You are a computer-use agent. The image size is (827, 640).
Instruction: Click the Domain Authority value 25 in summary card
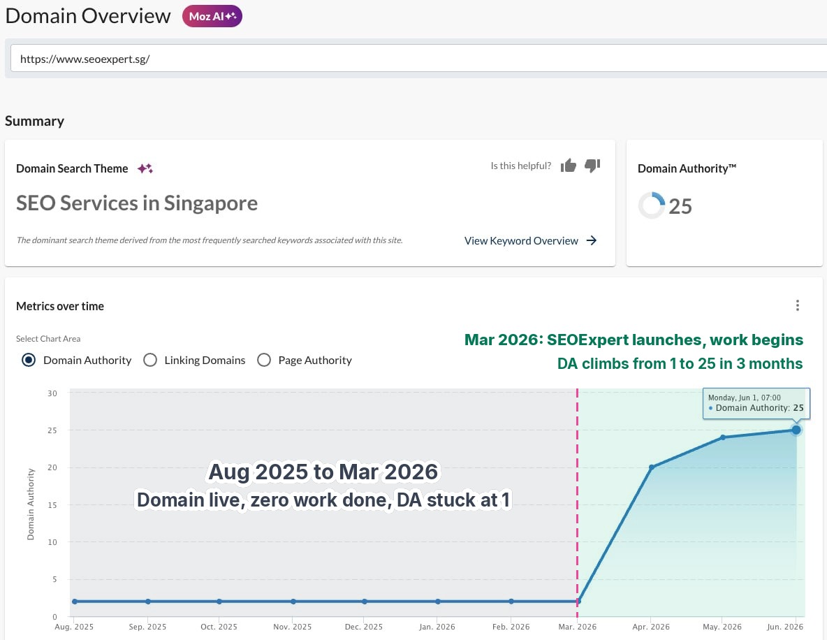pyautogui.click(x=680, y=206)
